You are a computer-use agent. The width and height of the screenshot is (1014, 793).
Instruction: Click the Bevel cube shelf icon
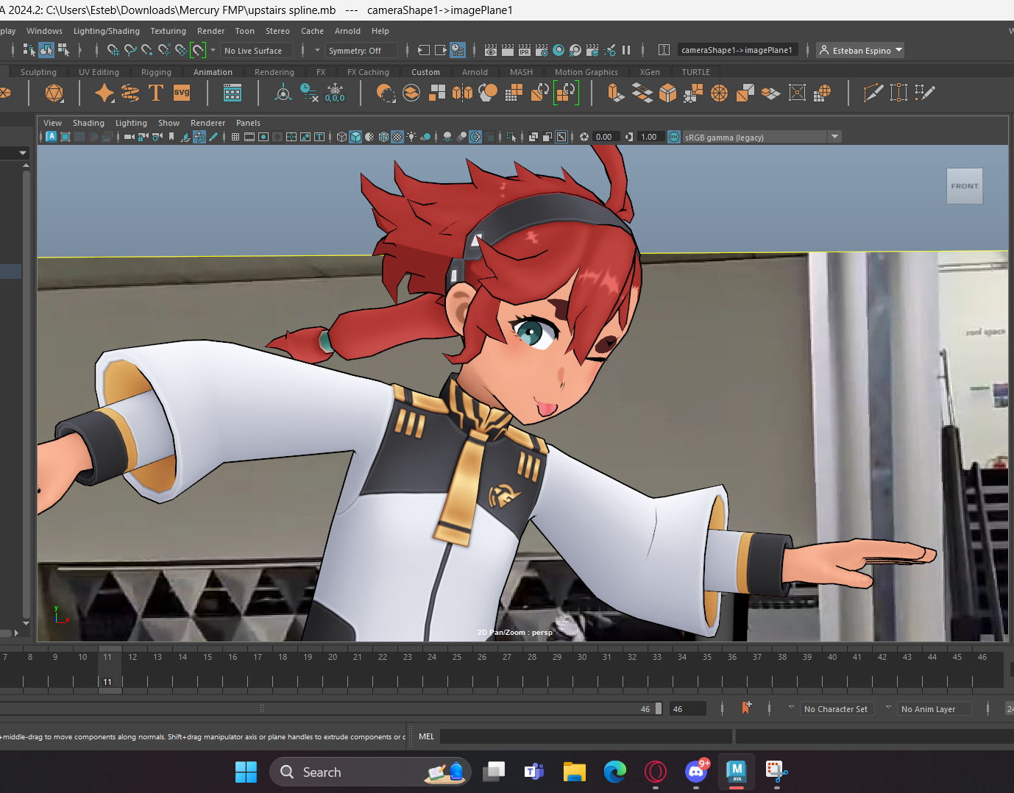[667, 93]
